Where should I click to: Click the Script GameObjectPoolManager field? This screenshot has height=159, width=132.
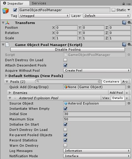click(x=94, y=55)
